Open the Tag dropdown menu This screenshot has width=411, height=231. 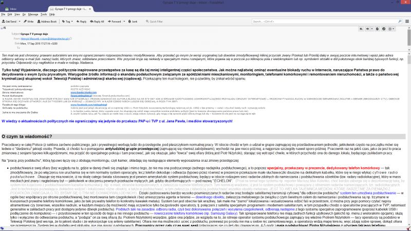click(67, 22)
